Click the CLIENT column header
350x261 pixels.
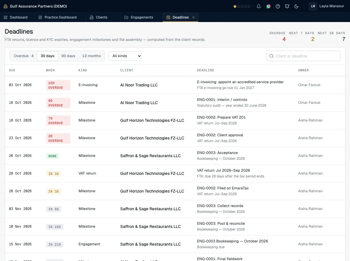click(127, 70)
